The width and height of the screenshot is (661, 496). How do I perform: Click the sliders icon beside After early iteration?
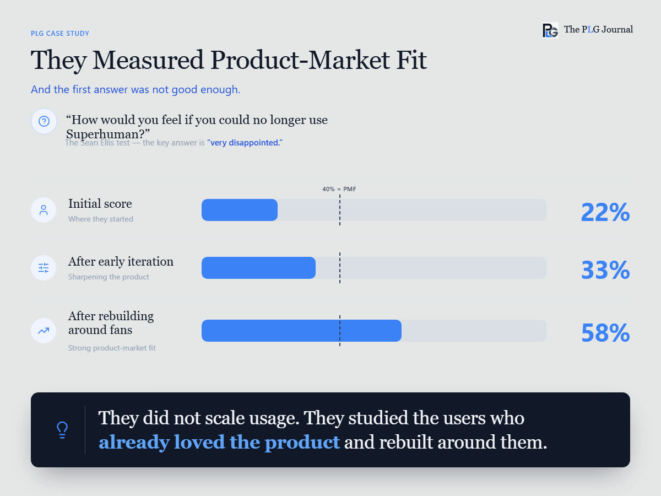[44, 268]
